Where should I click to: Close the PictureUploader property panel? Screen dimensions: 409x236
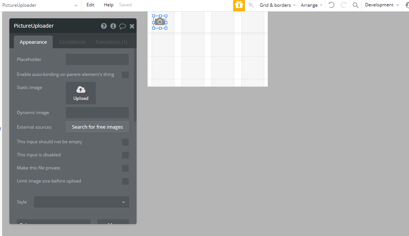(x=132, y=26)
